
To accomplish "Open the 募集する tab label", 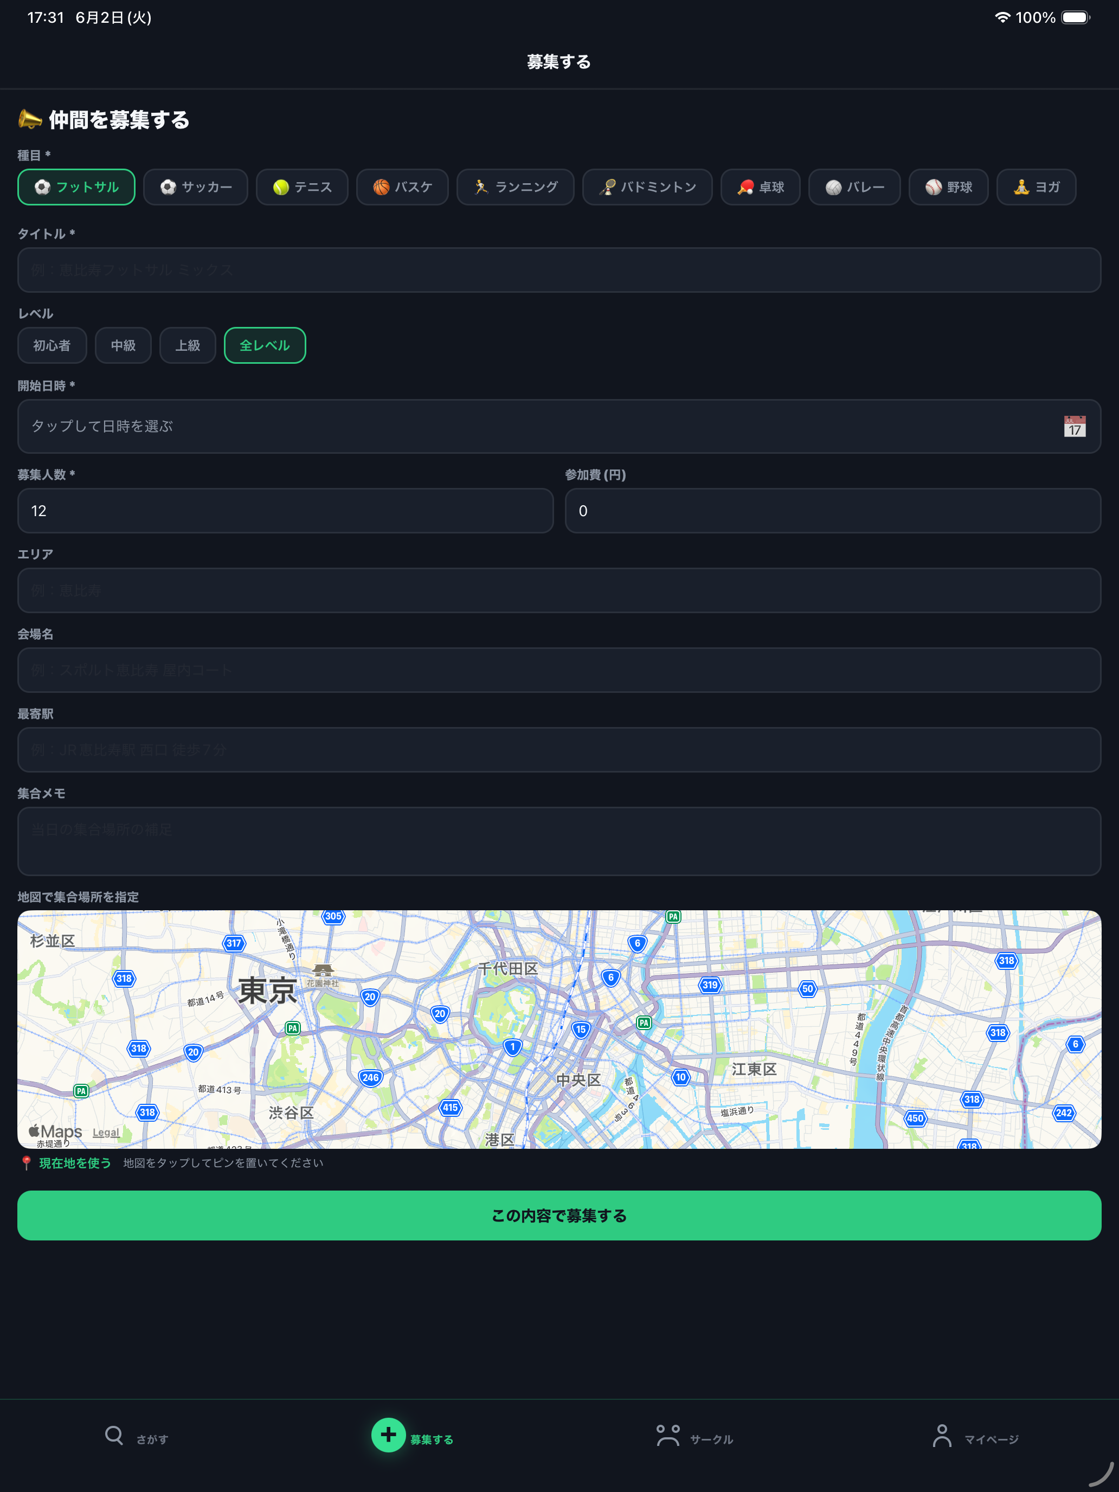I will tap(432, 1439).
